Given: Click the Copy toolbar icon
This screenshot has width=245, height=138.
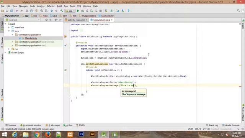Looking at the screenshot, I should point(31,11).
